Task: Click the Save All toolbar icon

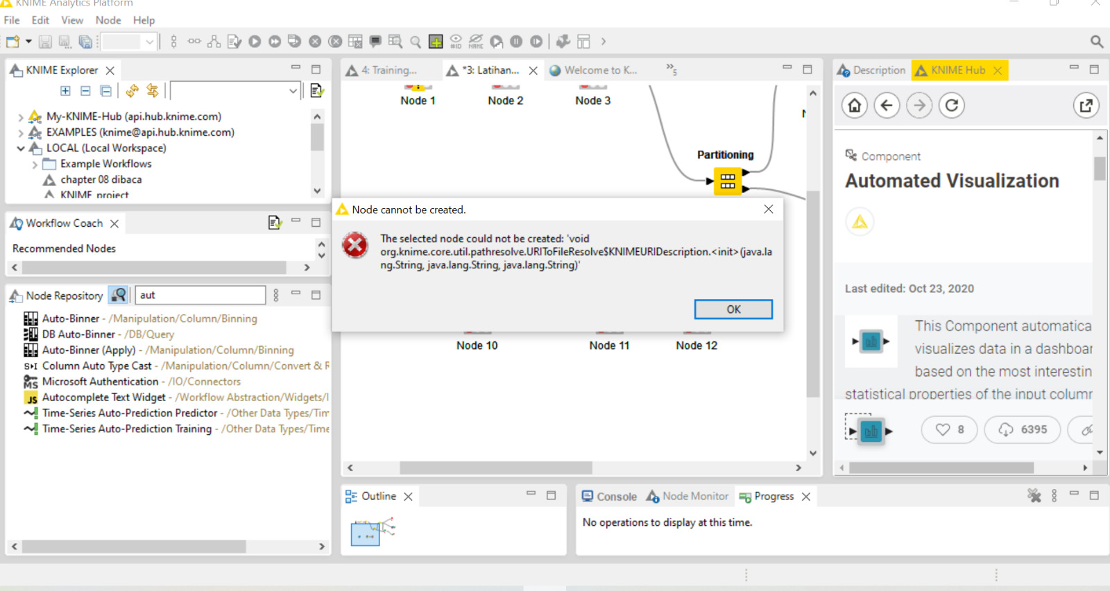Action: (x=85, y=42)
